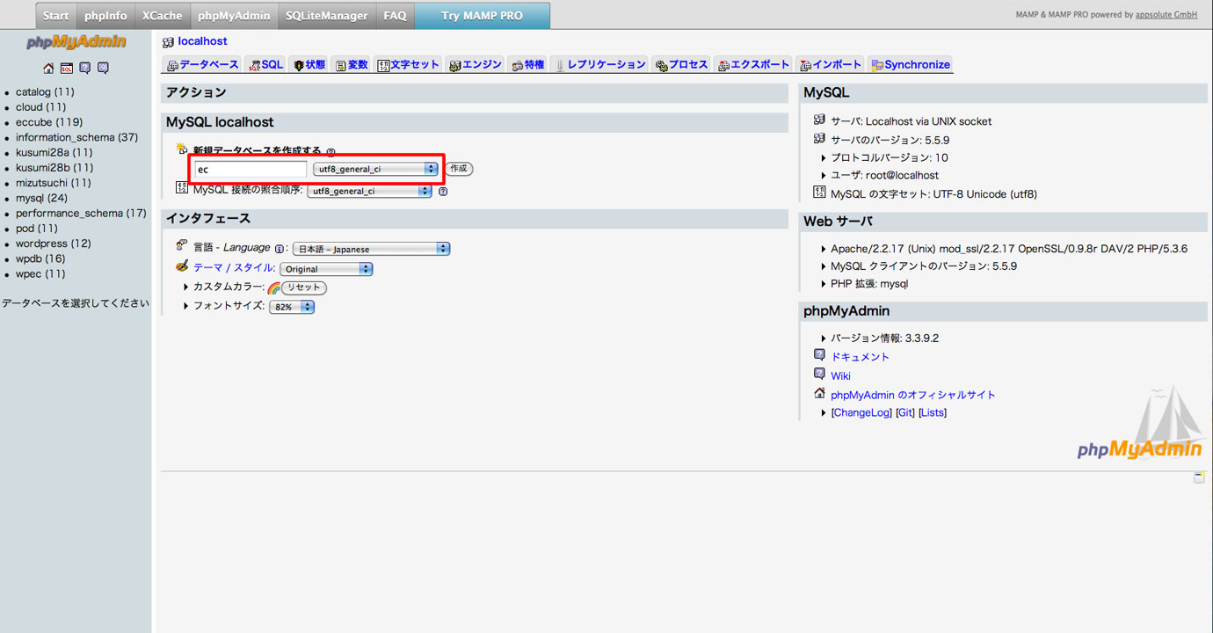
Task: Switch to the XCache tab
Action: pos(163,16)
